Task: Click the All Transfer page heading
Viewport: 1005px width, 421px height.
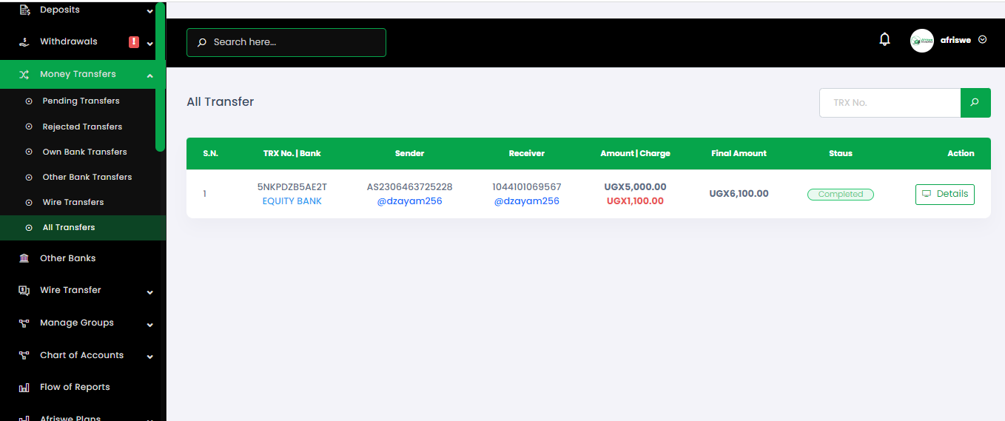Action: pyautogui.click(x=221, y=102)
